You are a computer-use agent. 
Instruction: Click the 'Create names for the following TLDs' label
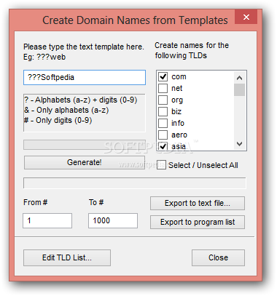click(x=192, y=50)
